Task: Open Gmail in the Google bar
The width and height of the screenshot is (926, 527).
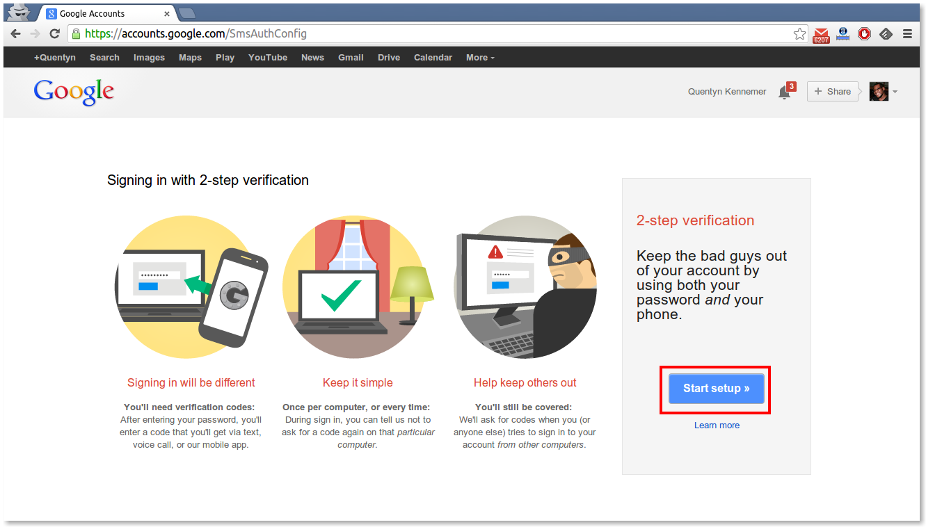Action: click(x=351, y=58)
